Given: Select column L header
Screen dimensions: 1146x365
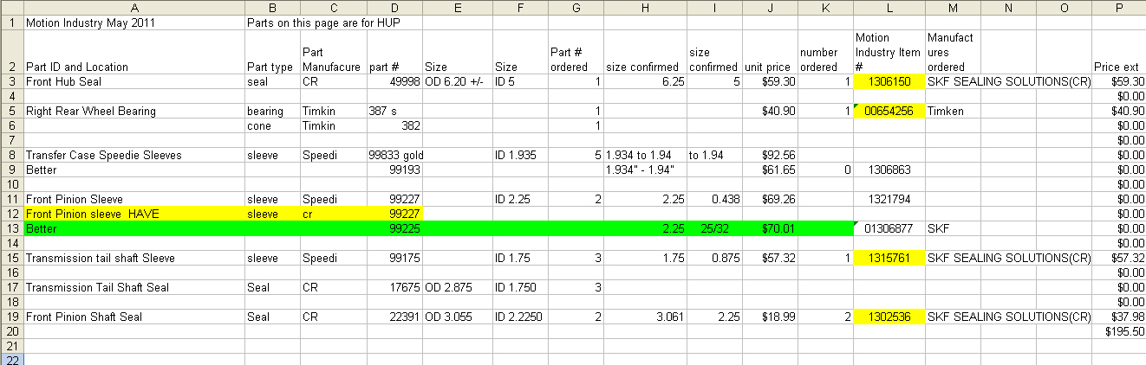Looking at the screenshot, I should click(889, 7).
